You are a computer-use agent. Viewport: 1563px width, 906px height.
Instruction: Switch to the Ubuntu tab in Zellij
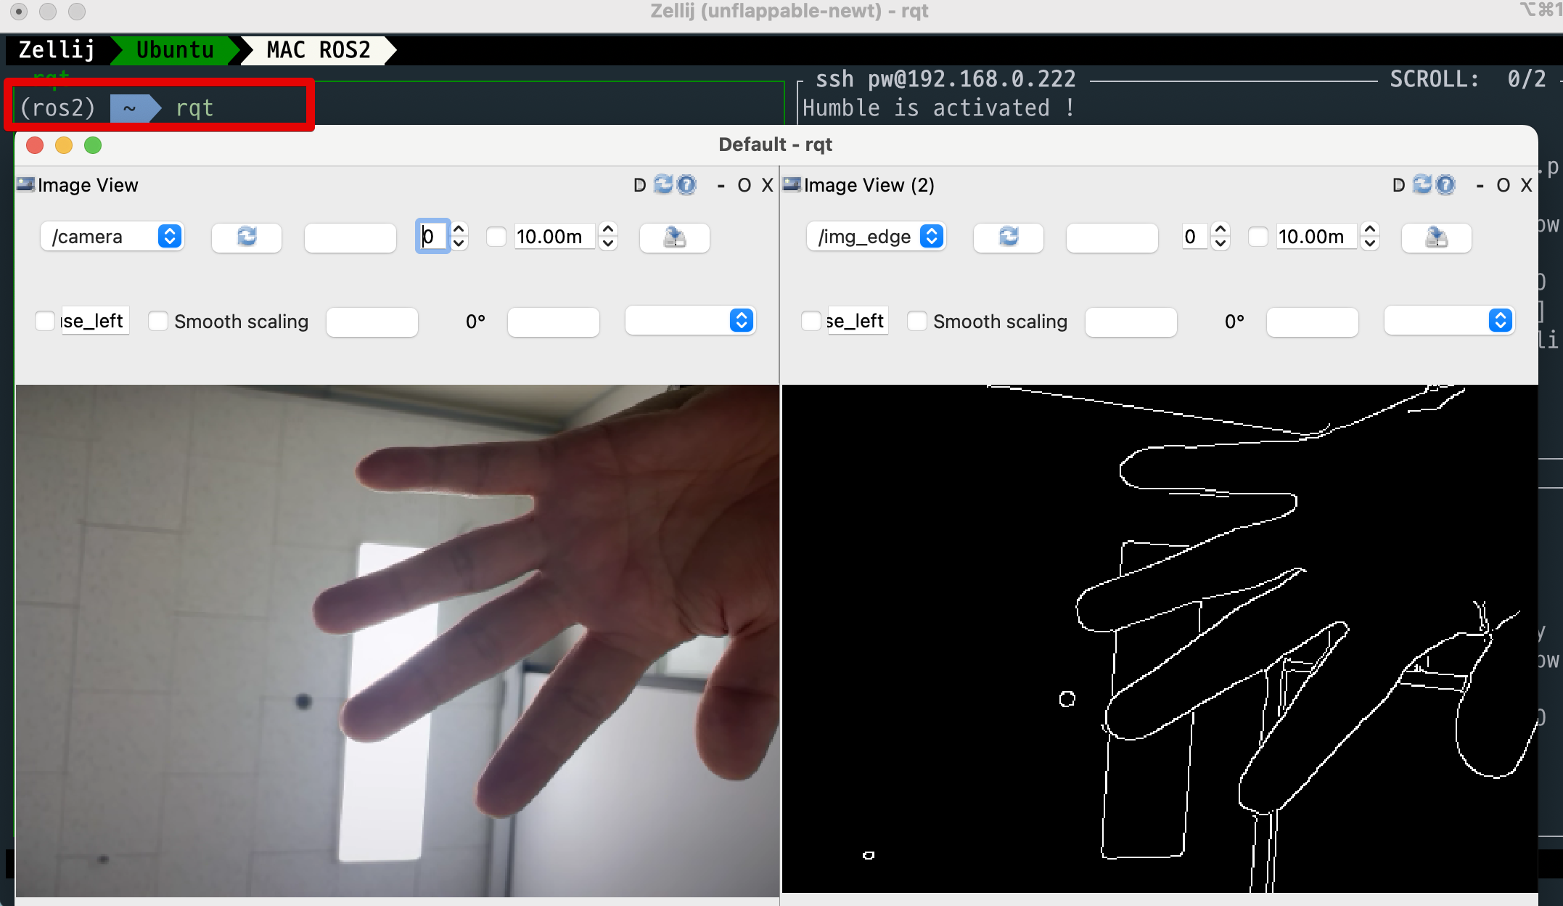point(175,50)
